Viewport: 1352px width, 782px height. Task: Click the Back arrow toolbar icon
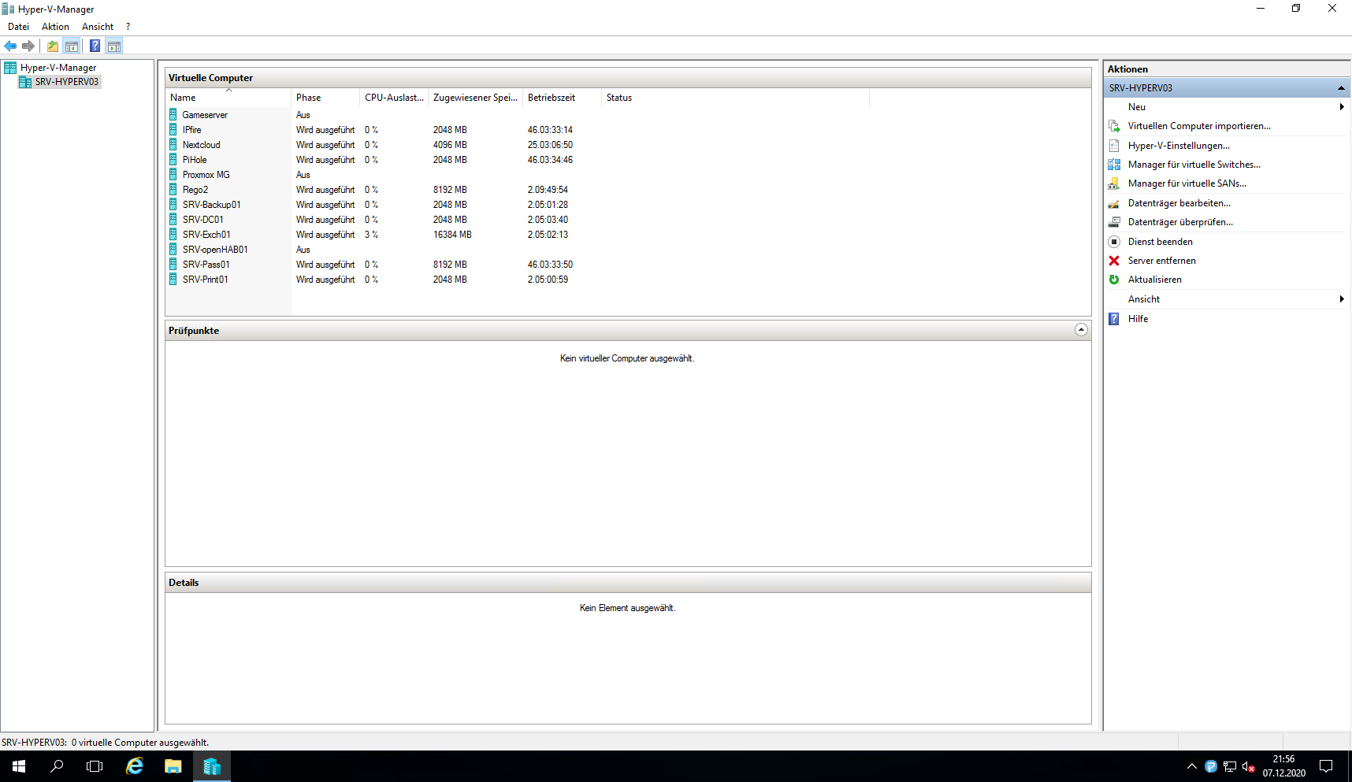(10, 46)
